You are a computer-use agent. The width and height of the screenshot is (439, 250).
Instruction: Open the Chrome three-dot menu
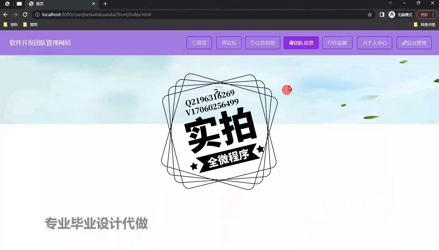click(433, 15)
